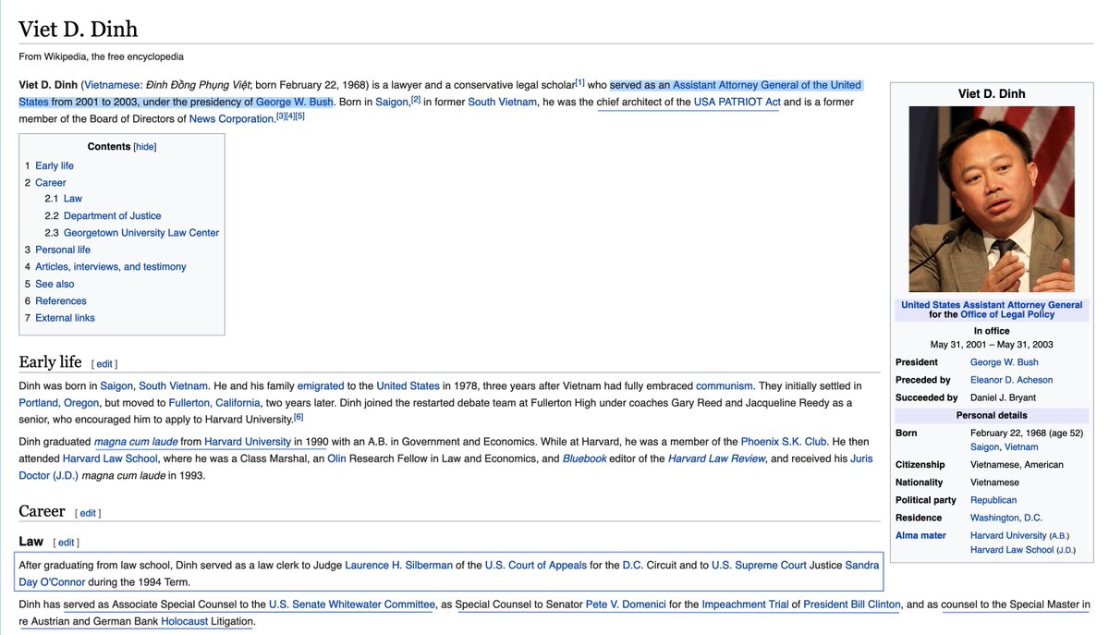Jump to Personal life in Contents
Screen dimensions: 1109x635
tap(63, 250)
